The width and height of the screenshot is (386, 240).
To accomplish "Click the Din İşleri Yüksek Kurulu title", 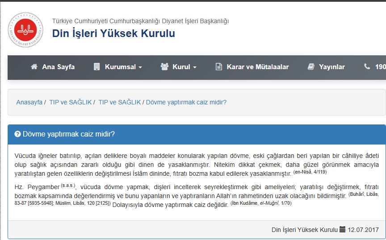I will 113,33.
